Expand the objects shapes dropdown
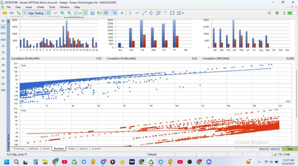Viewport: 298px width, 166px height. tap(183, 13)
